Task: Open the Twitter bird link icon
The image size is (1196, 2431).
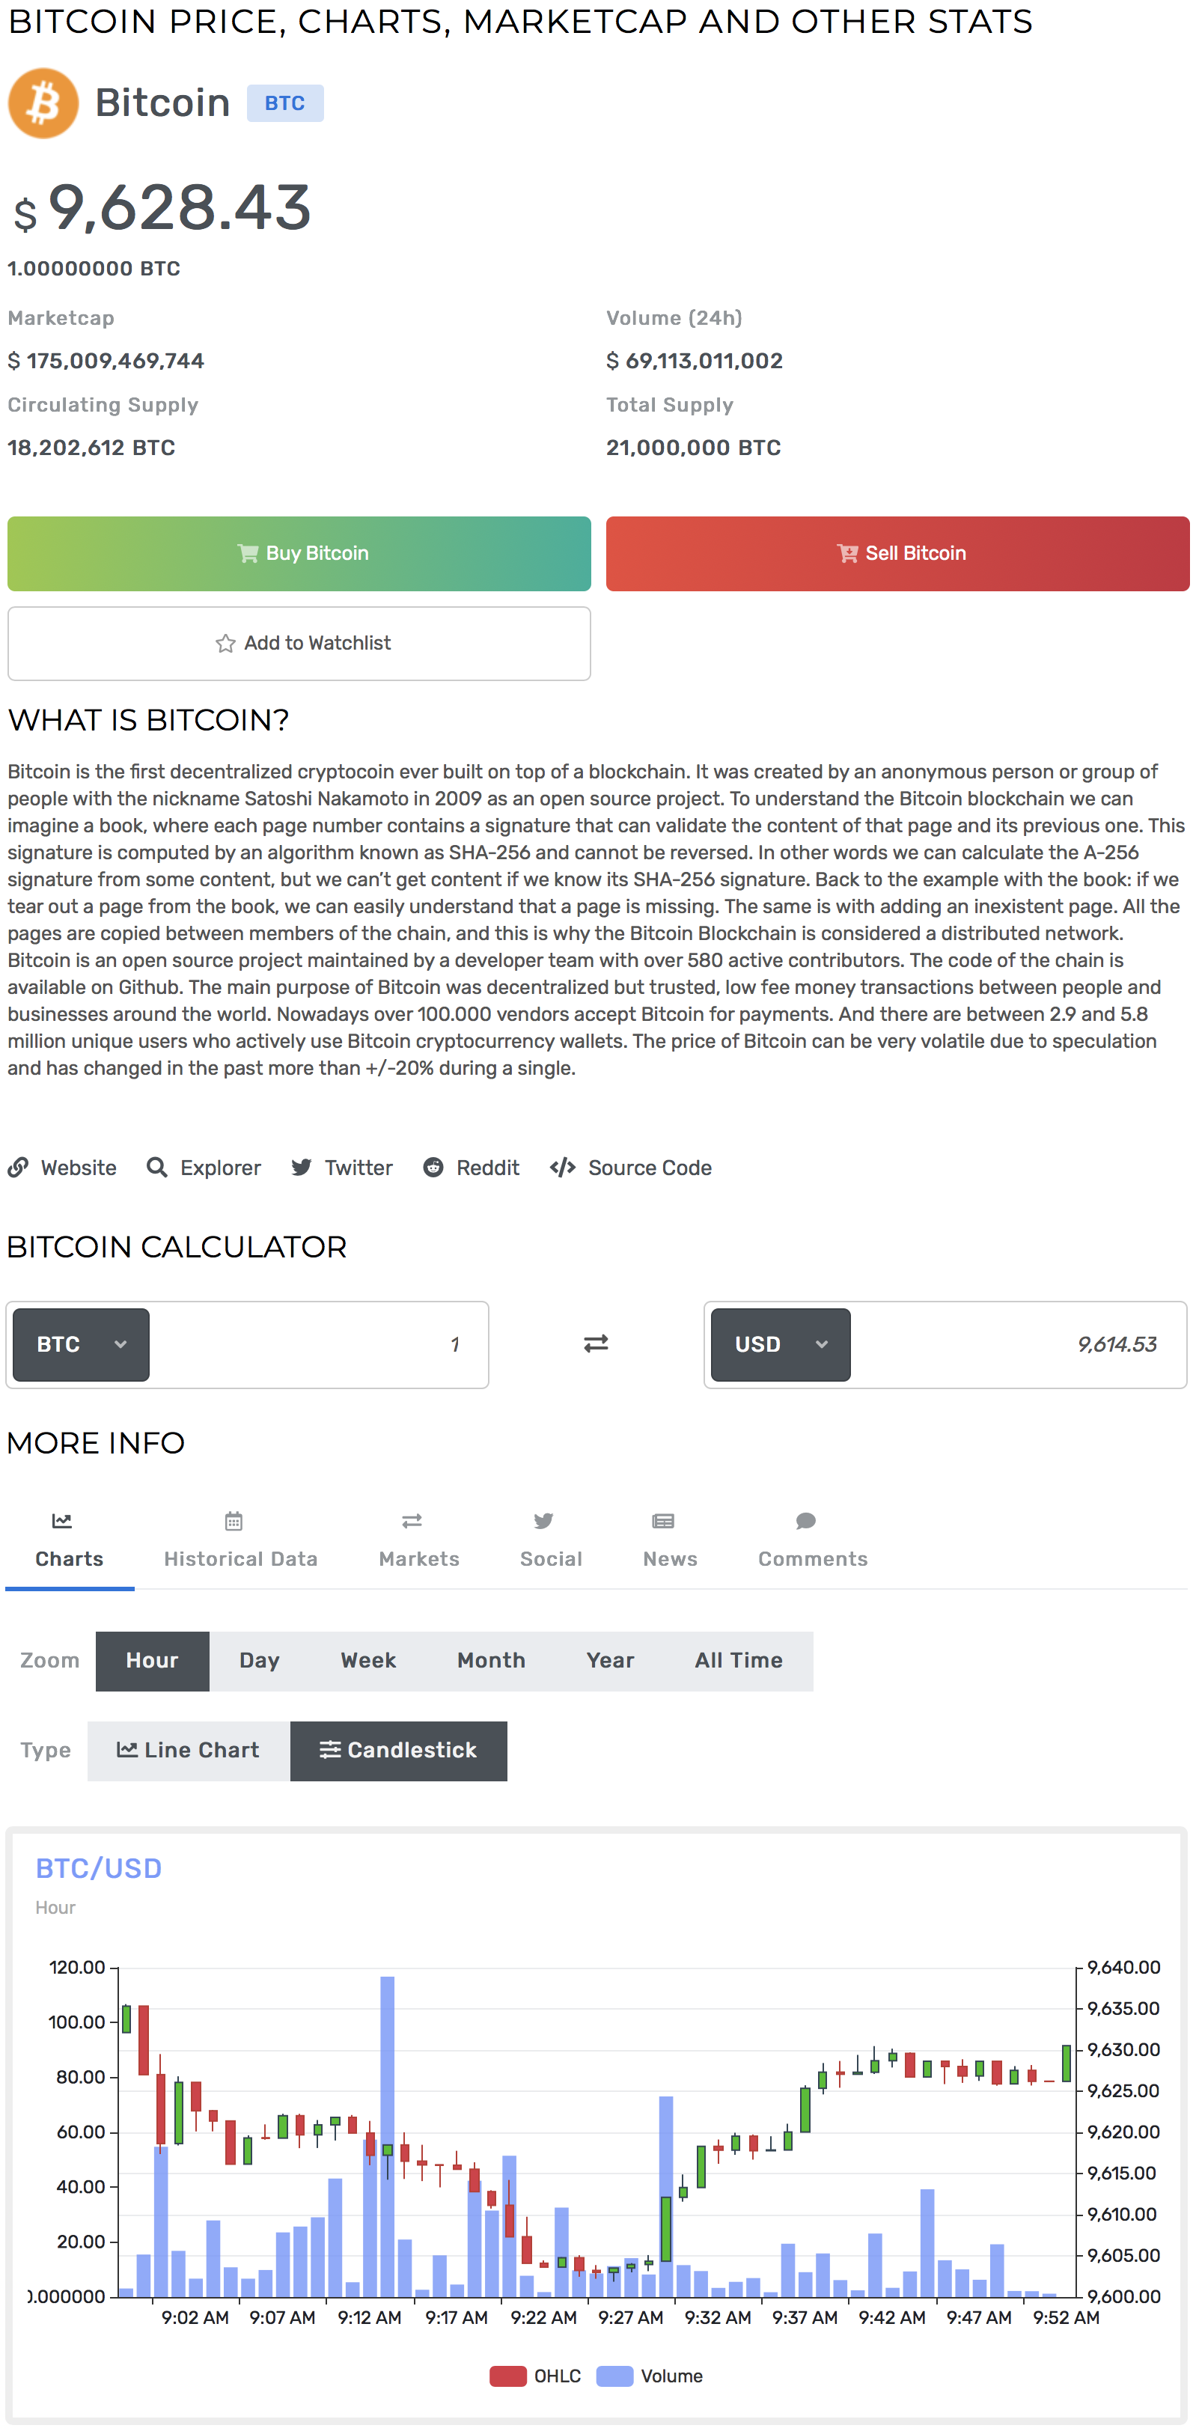Action: [x=301, y=1168]
